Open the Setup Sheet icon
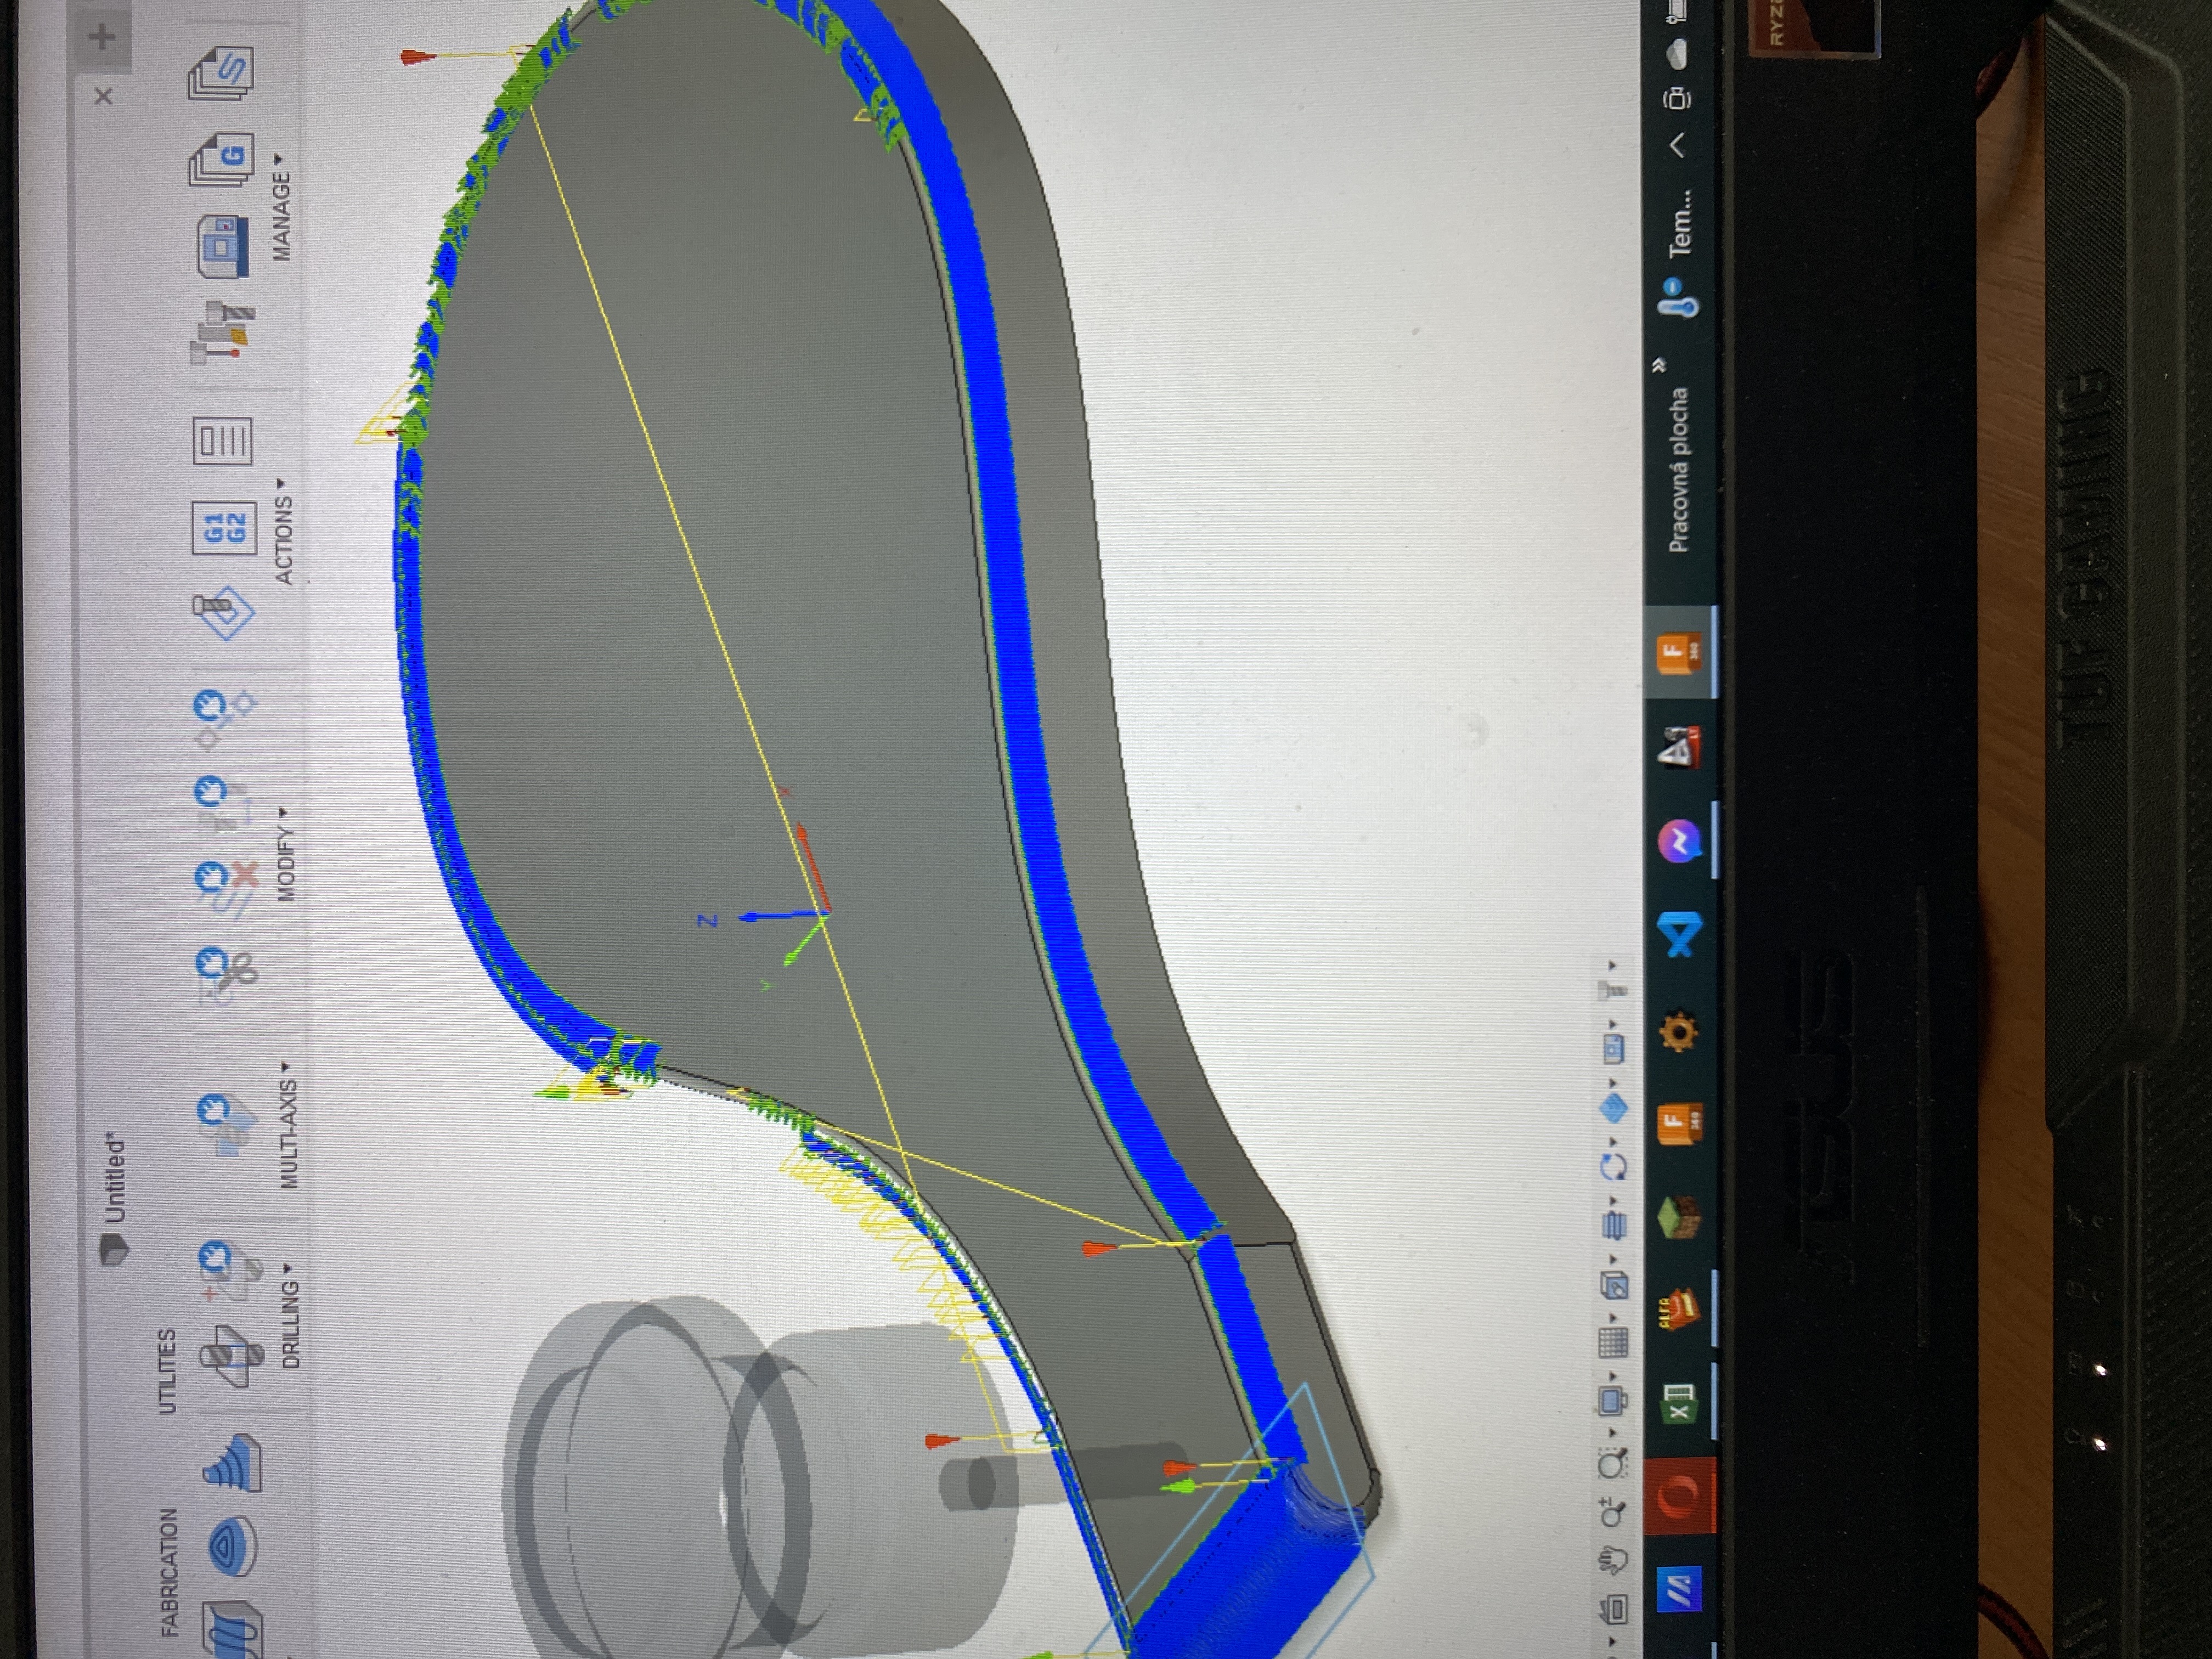Image resolution: width=2212 pixels, height=1659 pixels. 222,441
